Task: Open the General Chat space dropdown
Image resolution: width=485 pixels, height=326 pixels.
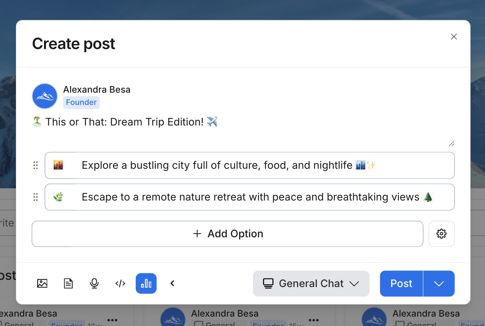Action: [x=311, y=283]
